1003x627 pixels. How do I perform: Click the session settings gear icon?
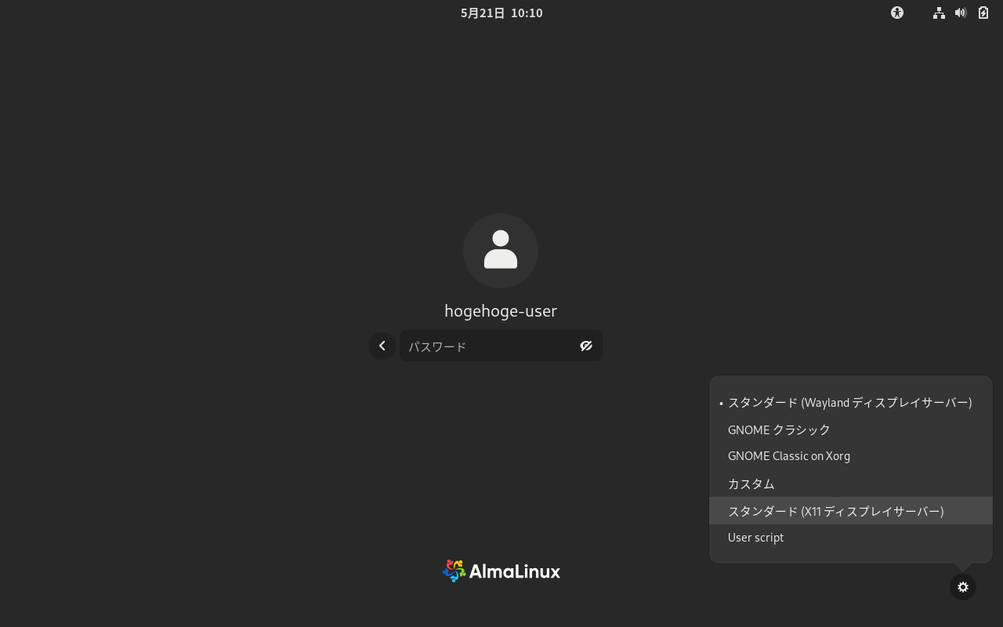click(963, 587)
